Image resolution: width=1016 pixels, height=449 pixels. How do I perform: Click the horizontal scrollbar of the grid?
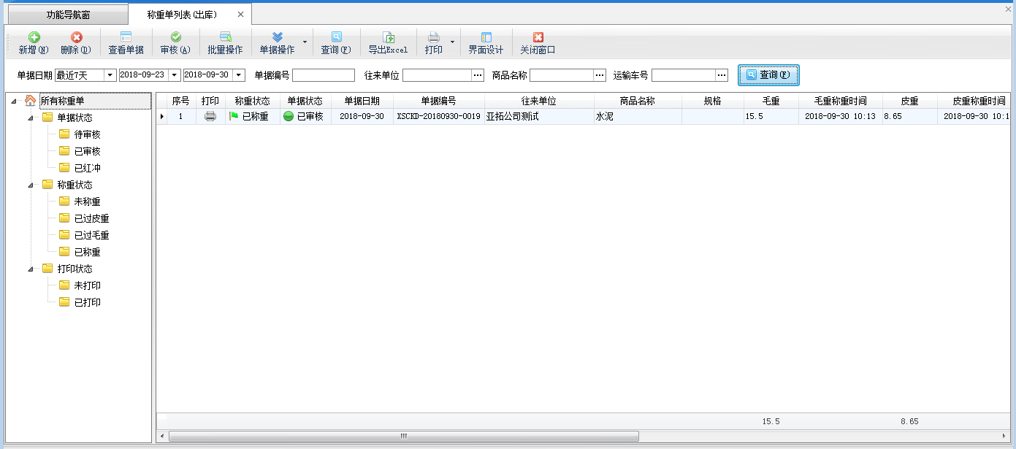tap(403, 436)
